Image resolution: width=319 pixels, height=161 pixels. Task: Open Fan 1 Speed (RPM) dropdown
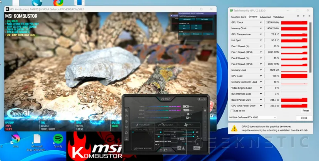point(261,52)
